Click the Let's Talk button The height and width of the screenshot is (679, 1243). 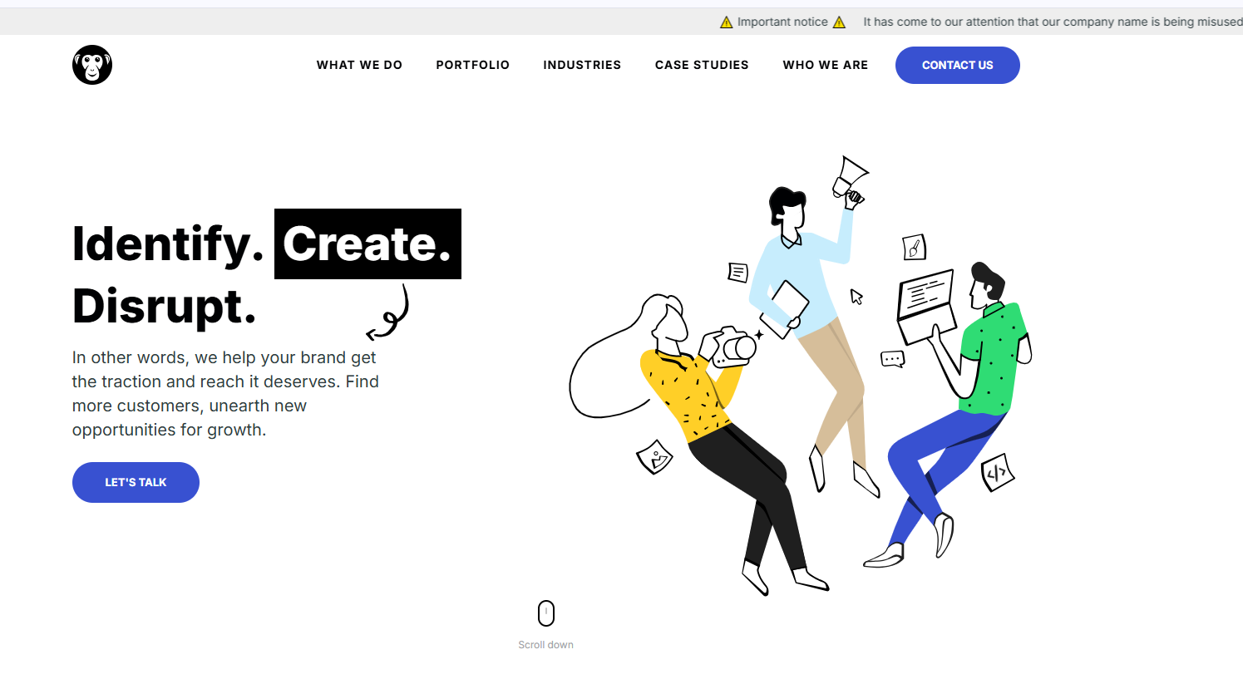click(x=136, y=482)
